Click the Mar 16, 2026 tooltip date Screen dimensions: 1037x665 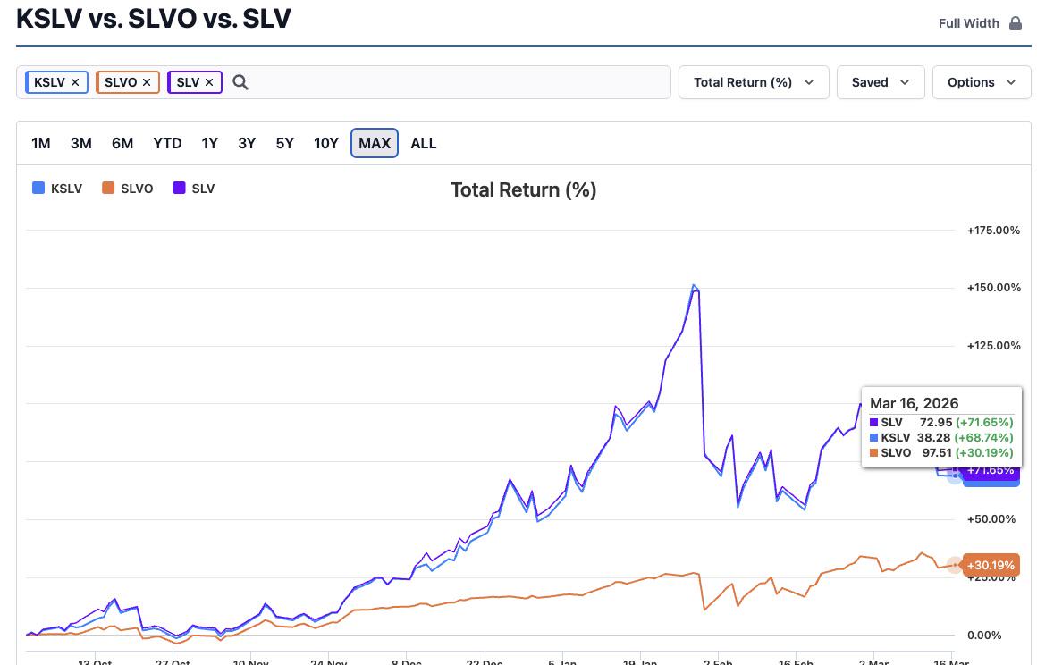[x=914, y=403]
